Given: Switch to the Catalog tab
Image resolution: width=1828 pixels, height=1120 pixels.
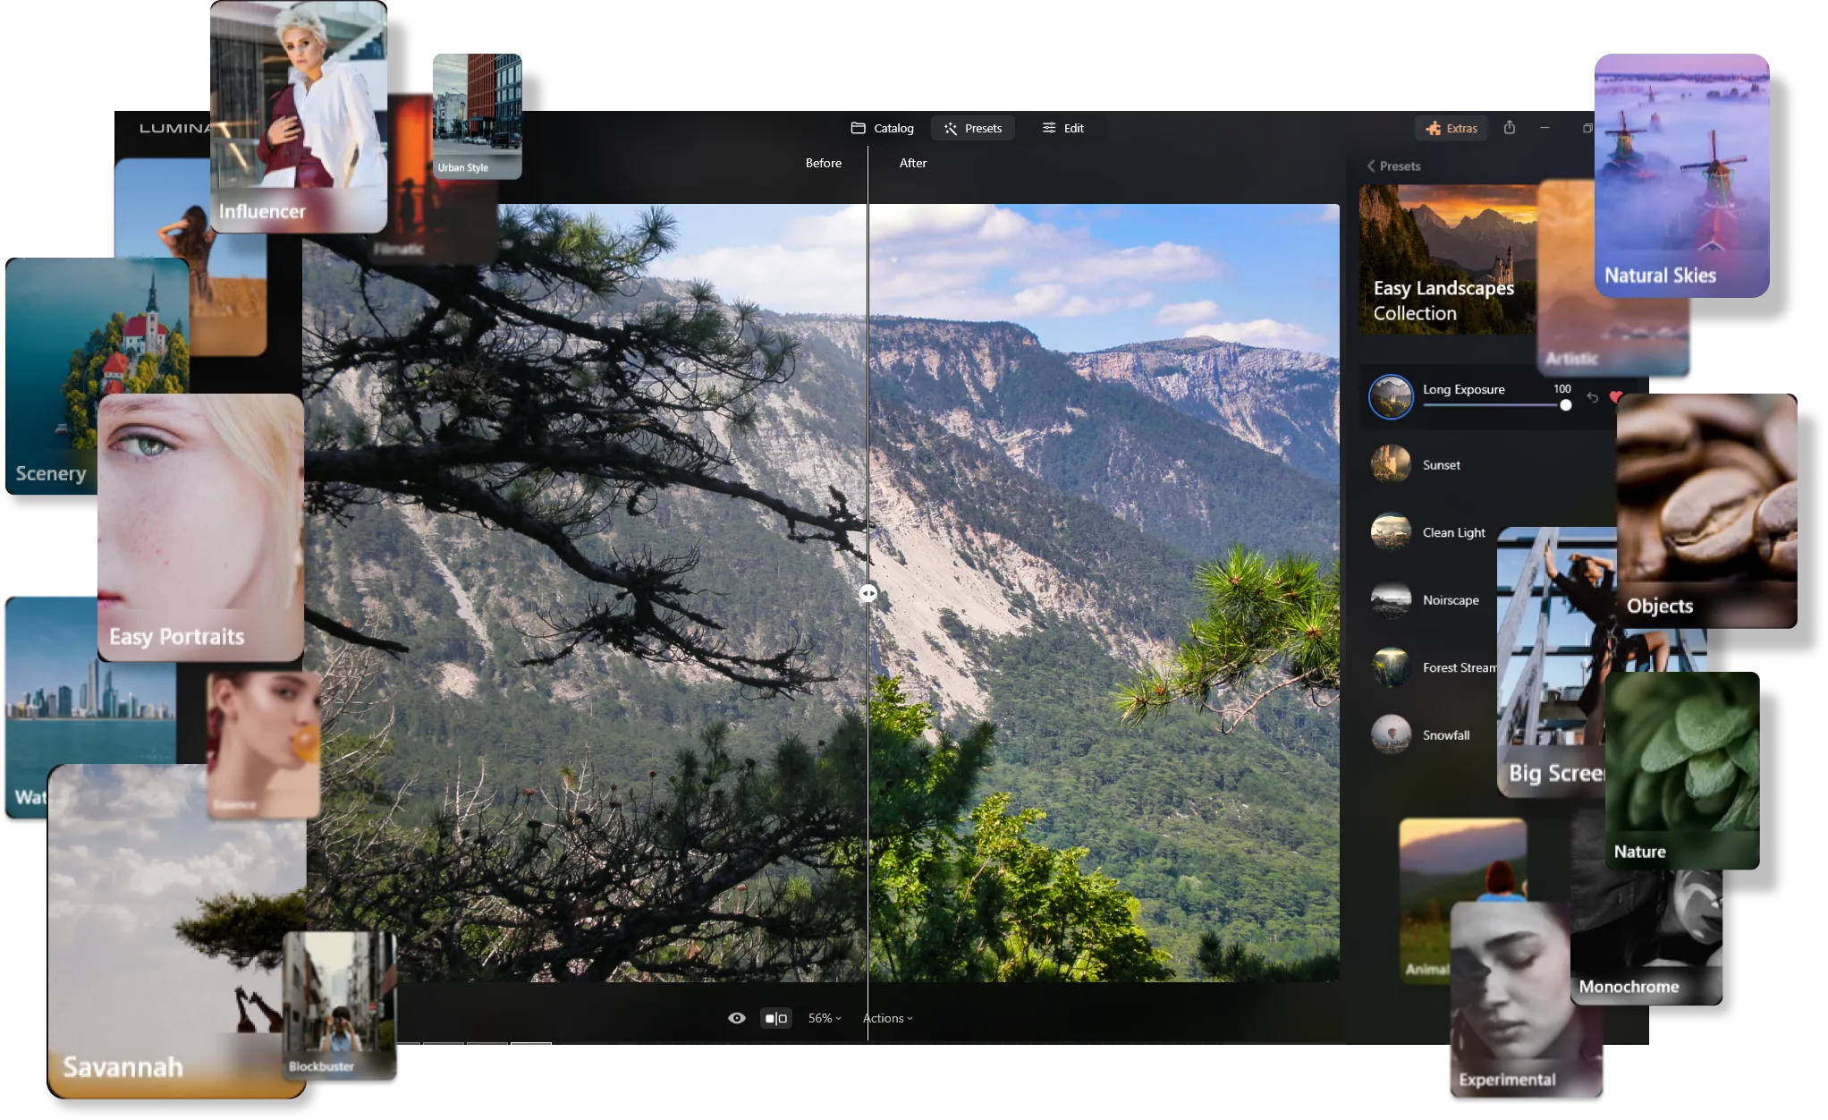Looking at the screenshot, I should 882,128.
